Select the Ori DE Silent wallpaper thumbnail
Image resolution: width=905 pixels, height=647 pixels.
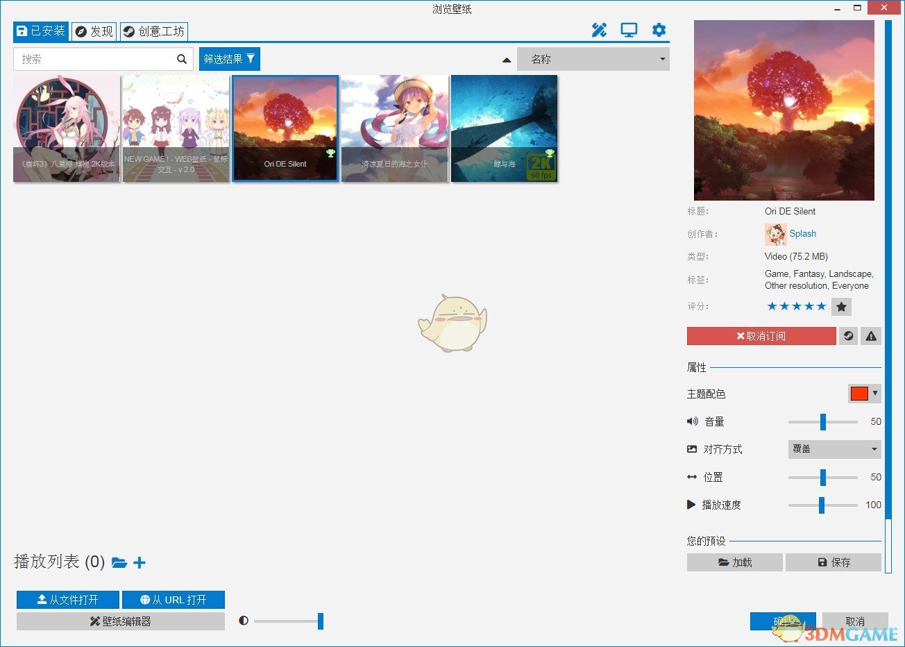click(x=285, y=128)
